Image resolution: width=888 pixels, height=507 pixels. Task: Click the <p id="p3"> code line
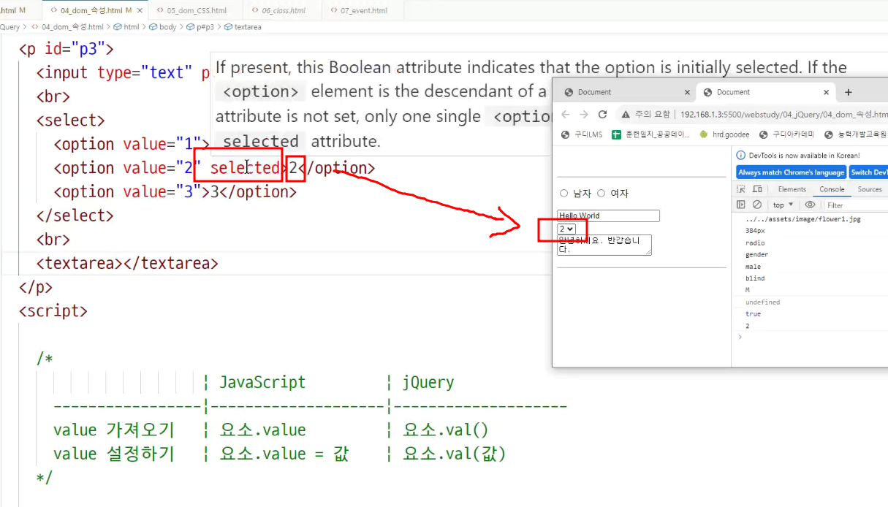pos(67,49)
